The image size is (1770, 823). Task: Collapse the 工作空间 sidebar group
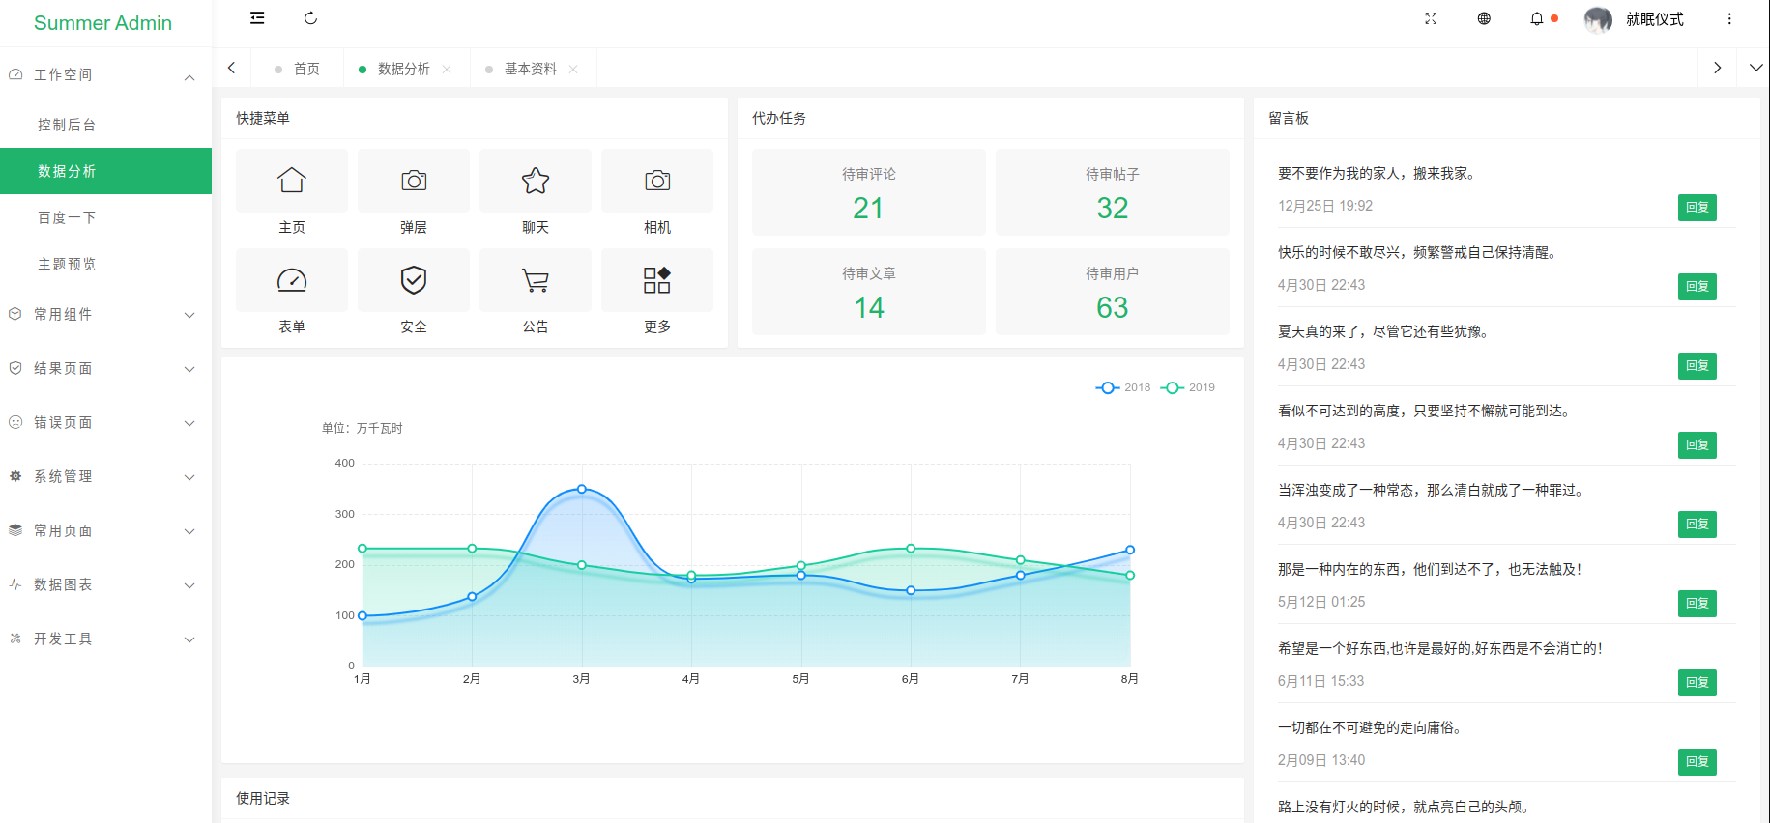click(105, 74)
